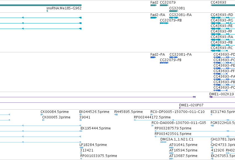Click the 39041 feature label
This screenshot has height=160, width=235.
(x=85, y=117)
